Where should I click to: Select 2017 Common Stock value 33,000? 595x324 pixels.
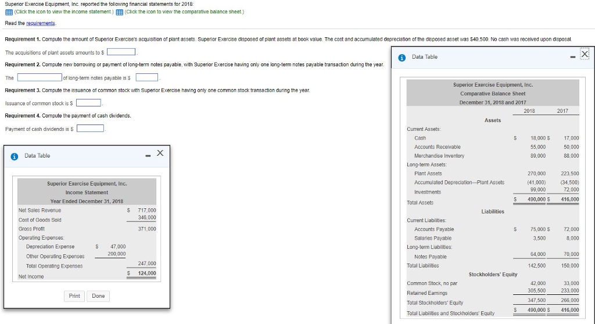point(572,283)
